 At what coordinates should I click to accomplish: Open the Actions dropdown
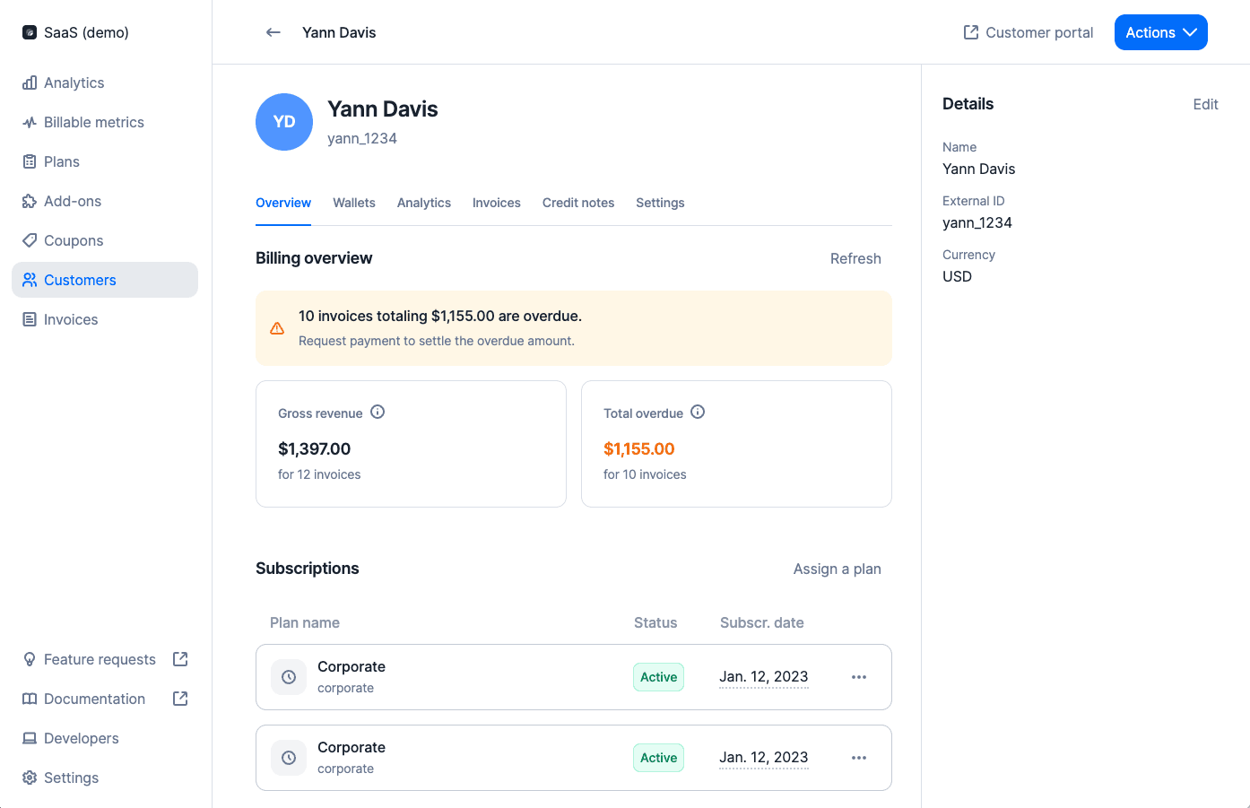1160,32
